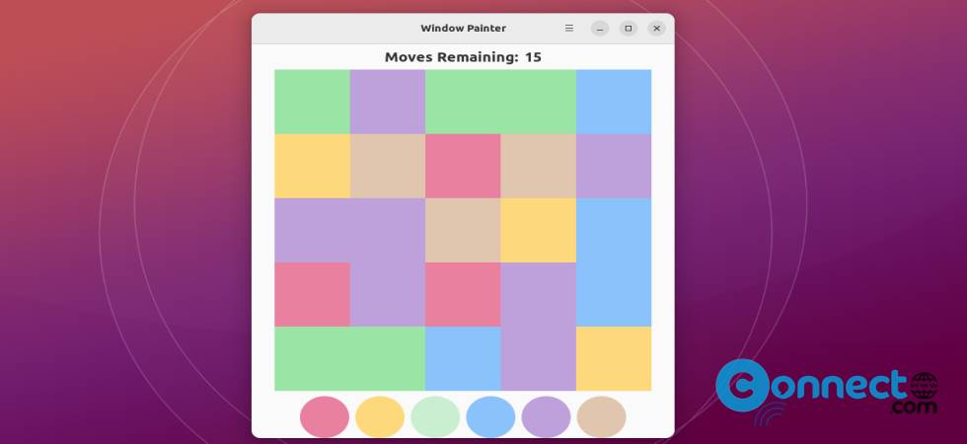This screenshot has height=444, width=967.
Task: Select the tan cell right of second-row pink
Action: tap(539, 166)
